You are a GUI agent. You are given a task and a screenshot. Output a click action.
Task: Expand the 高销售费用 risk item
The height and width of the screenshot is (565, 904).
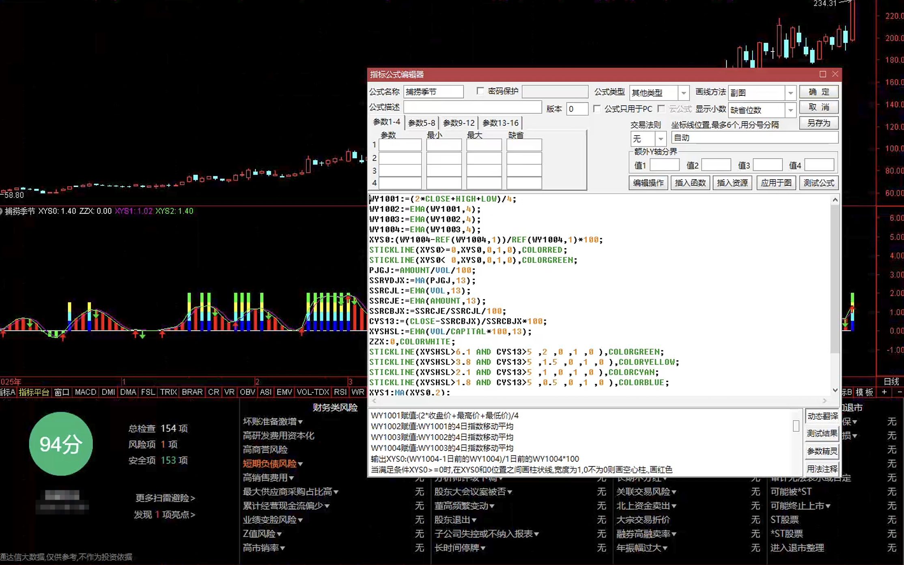click(291, 478)
